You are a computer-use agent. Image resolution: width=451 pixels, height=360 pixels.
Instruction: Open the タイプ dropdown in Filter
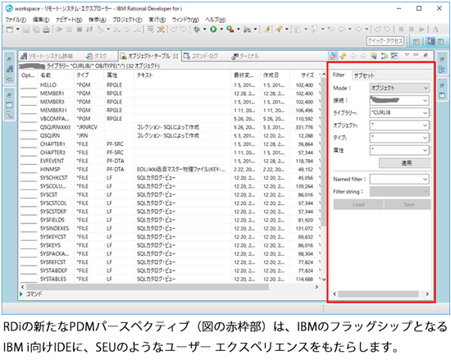pos(399,138)
